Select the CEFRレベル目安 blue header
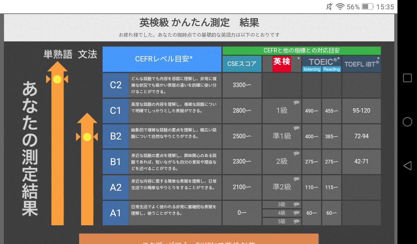417x244 pixels. [x=162, y=59]
